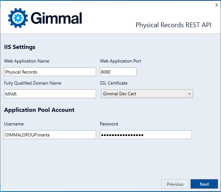The width and height of the screenshot is (221, 192).
Task: Click the Fully Qualified Domain Name label
Action: click(33, 83)
